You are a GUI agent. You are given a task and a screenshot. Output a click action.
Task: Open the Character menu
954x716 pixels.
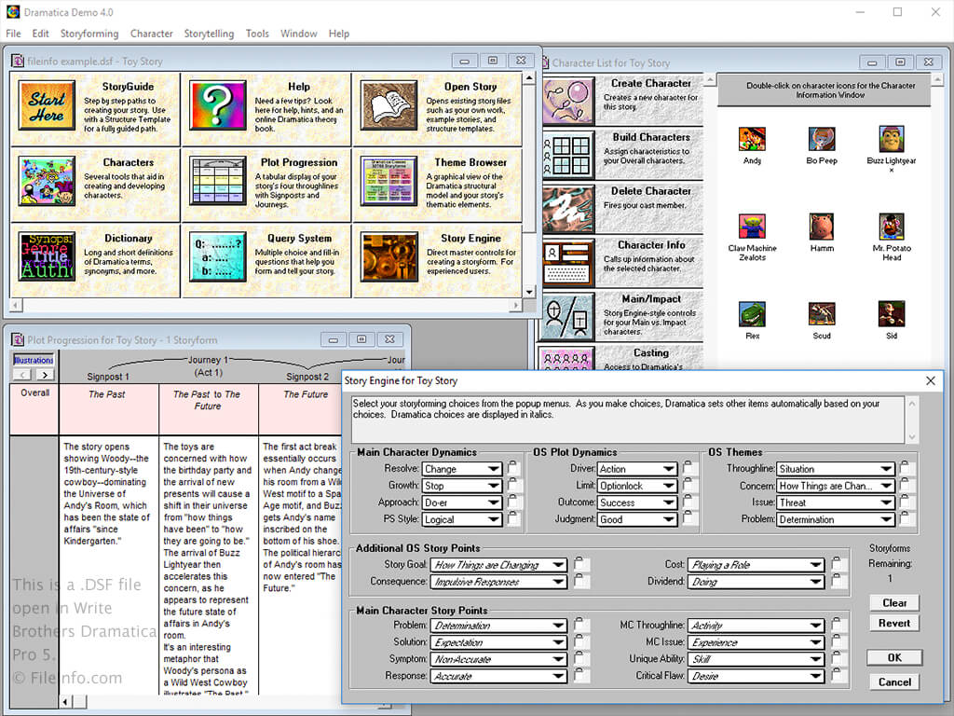(152, 34)
